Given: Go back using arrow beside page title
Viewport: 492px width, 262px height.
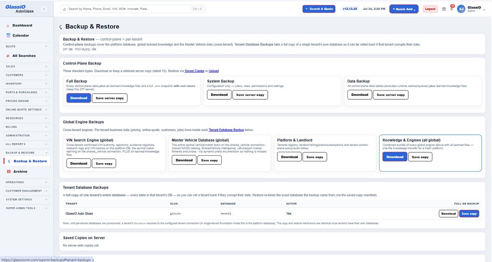Looking at the screenshot, I should pyautogui.click(x=60, y=27).
